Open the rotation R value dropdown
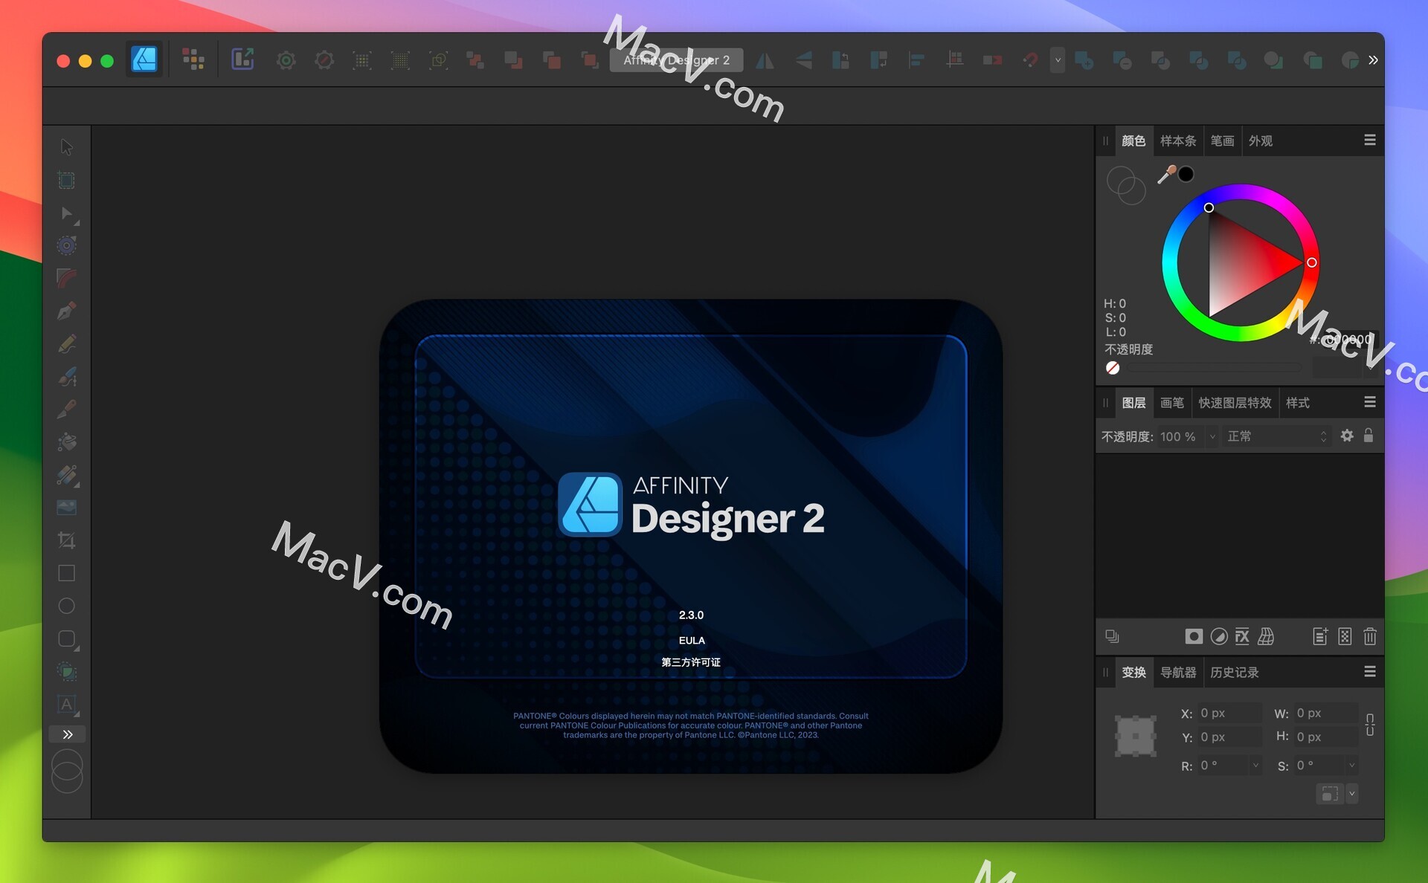This screenshot has height=883, width=1428. pos(1255,765)
